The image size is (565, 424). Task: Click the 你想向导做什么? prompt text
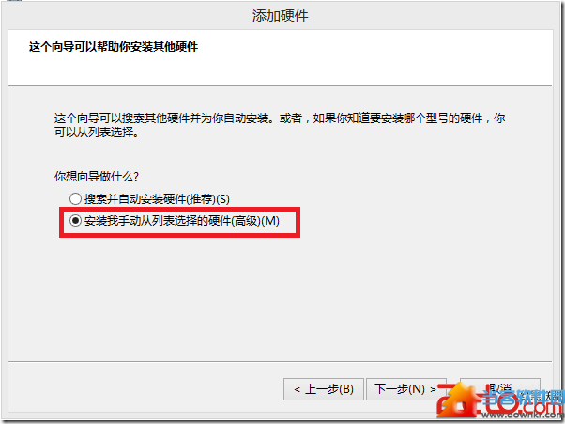tap(97, 177)
